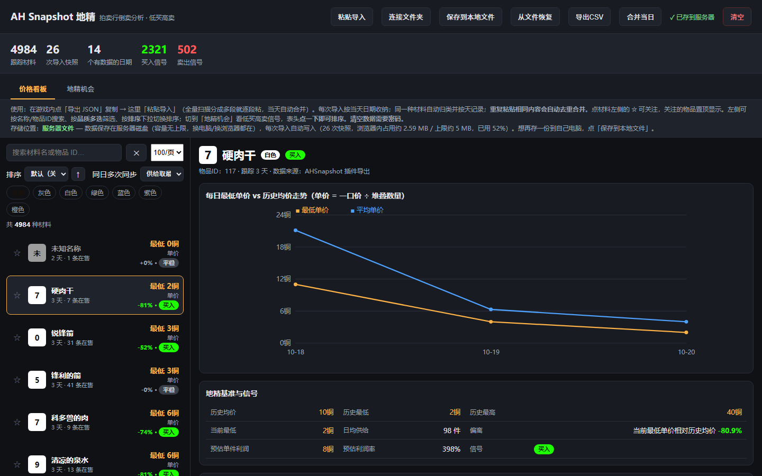Toggle sort direction with the up arrow
Image resolution: width=762 pixels, height=476 pixels.
[x=78, y=174]
